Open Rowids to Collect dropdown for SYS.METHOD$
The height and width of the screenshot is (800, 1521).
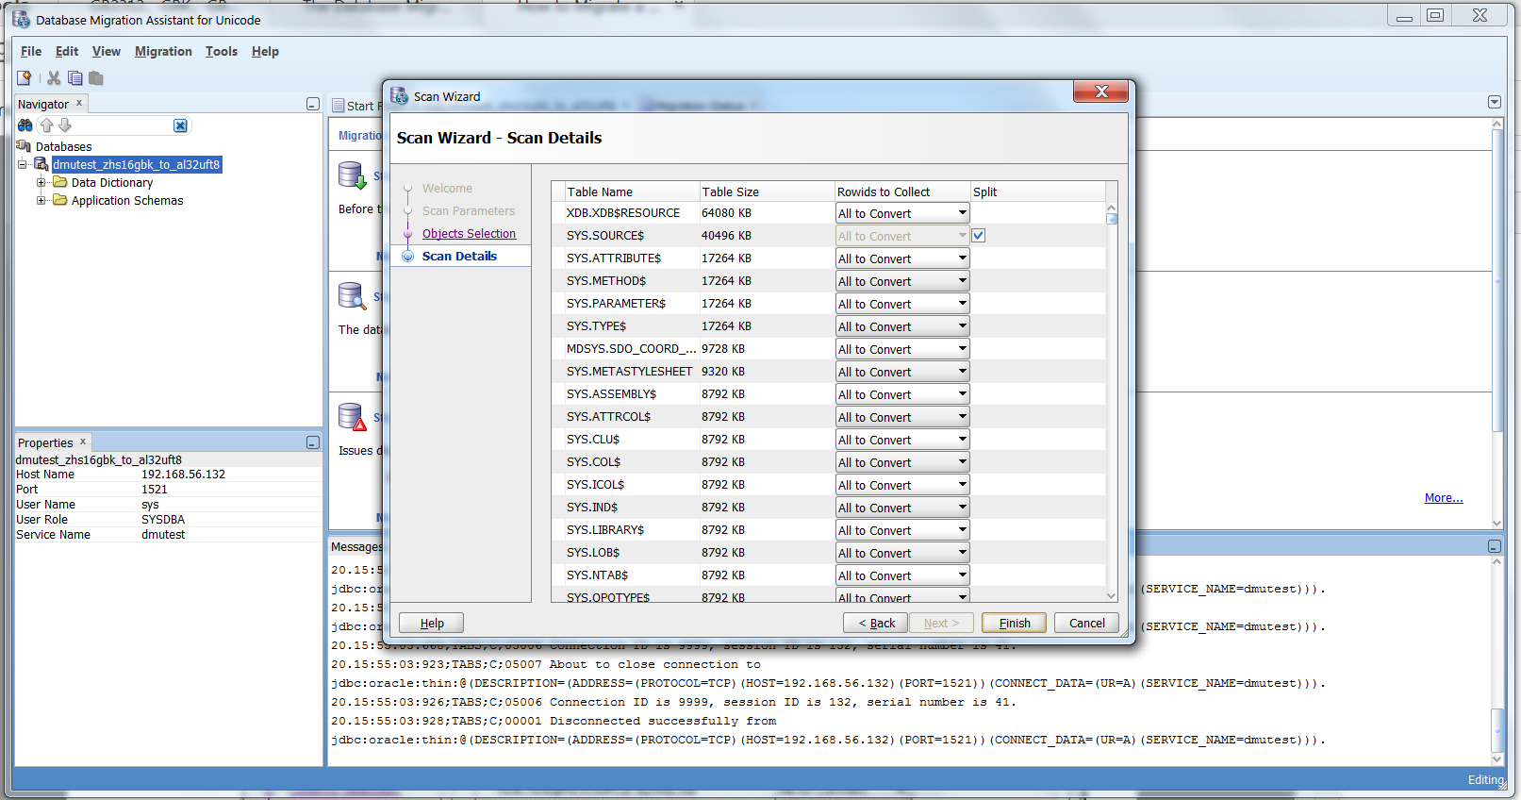[x=902, y=281]
